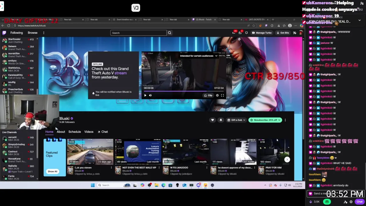Open Saleem channel in sidebar
The height and width of the screenshot is (206, 366).
point(19,47)
